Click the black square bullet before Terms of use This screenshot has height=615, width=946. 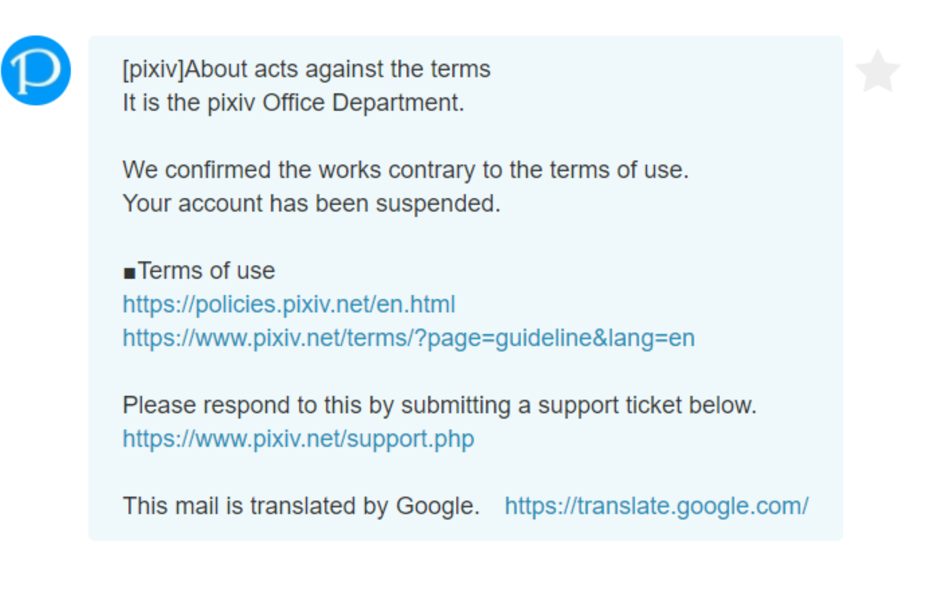pos(130,273)
